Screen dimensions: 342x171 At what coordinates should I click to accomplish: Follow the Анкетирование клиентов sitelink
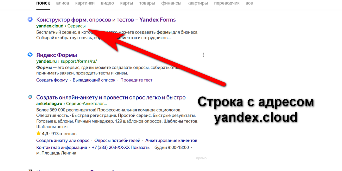click(171, 141)
